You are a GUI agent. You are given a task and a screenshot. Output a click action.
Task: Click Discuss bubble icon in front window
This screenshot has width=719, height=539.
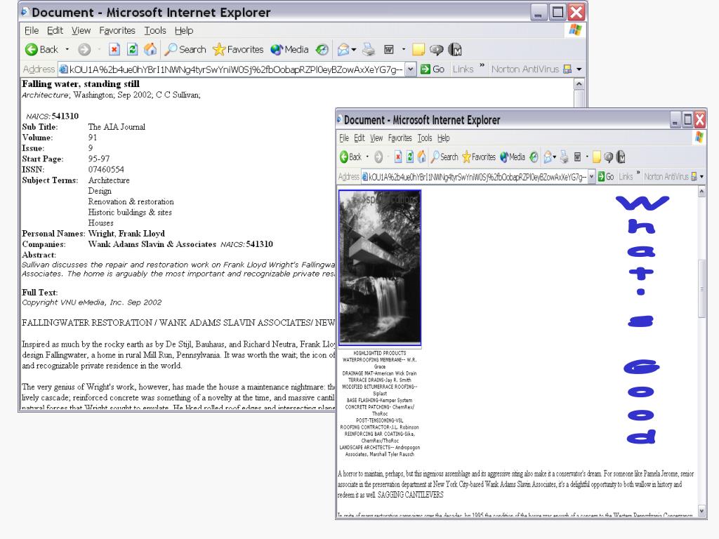pyautogui.click(x=609, y=157)
